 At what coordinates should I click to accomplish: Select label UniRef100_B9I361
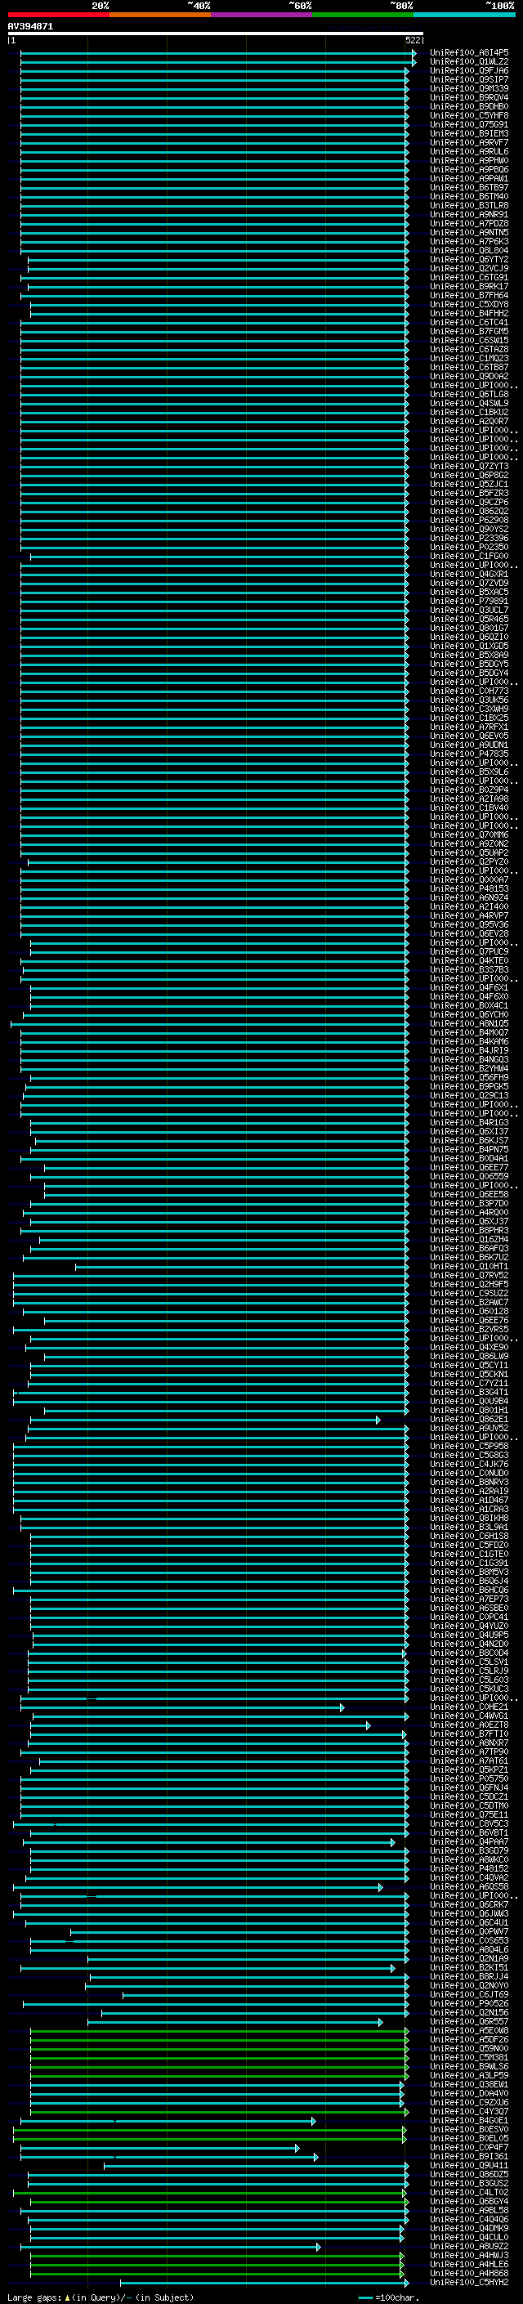click(x=469, y=2156)
